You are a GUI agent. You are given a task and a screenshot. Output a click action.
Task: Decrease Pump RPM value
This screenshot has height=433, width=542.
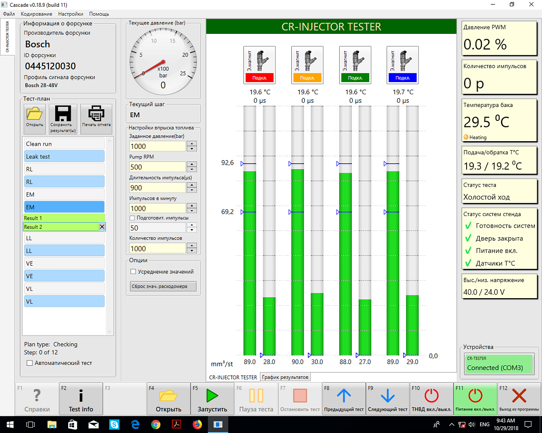tap(192, 170)
